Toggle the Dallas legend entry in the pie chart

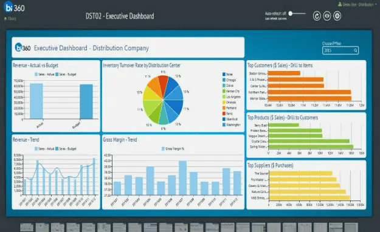[228, 86]
